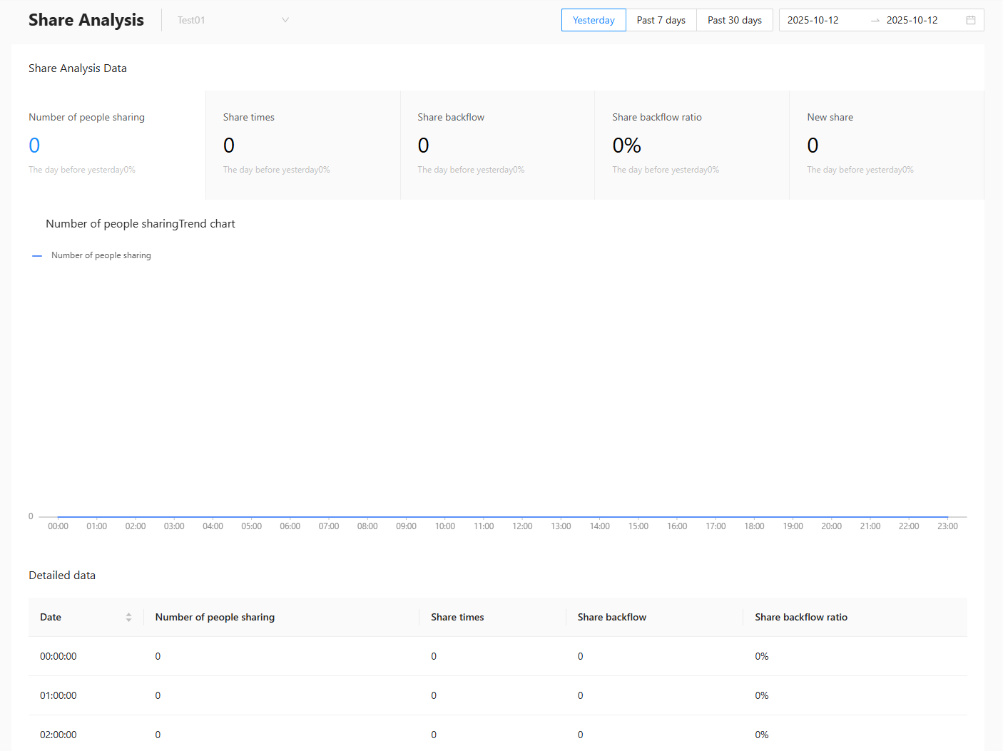Switch to Past 30 days range
The image size is (1003, 751).
pyautogui.click(x=734, y=20)
